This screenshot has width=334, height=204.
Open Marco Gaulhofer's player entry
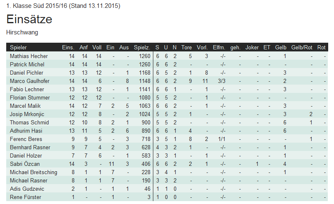click(x=30, y=81)
